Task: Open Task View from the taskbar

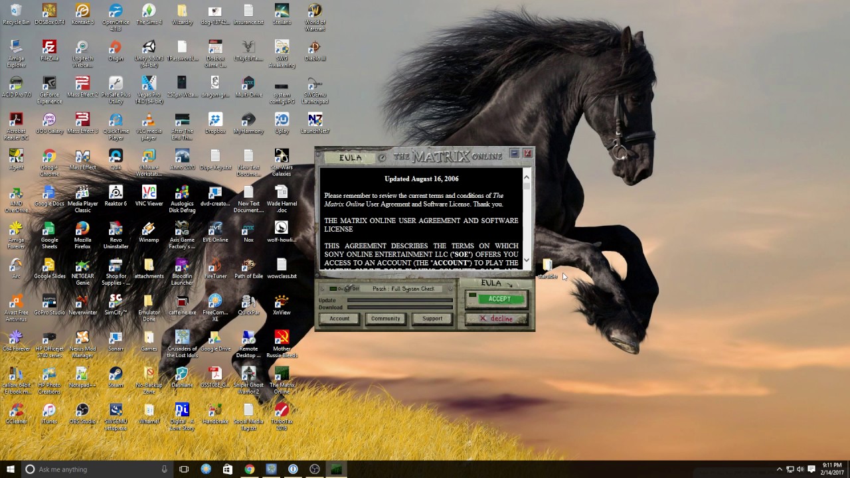Action: 184,469
